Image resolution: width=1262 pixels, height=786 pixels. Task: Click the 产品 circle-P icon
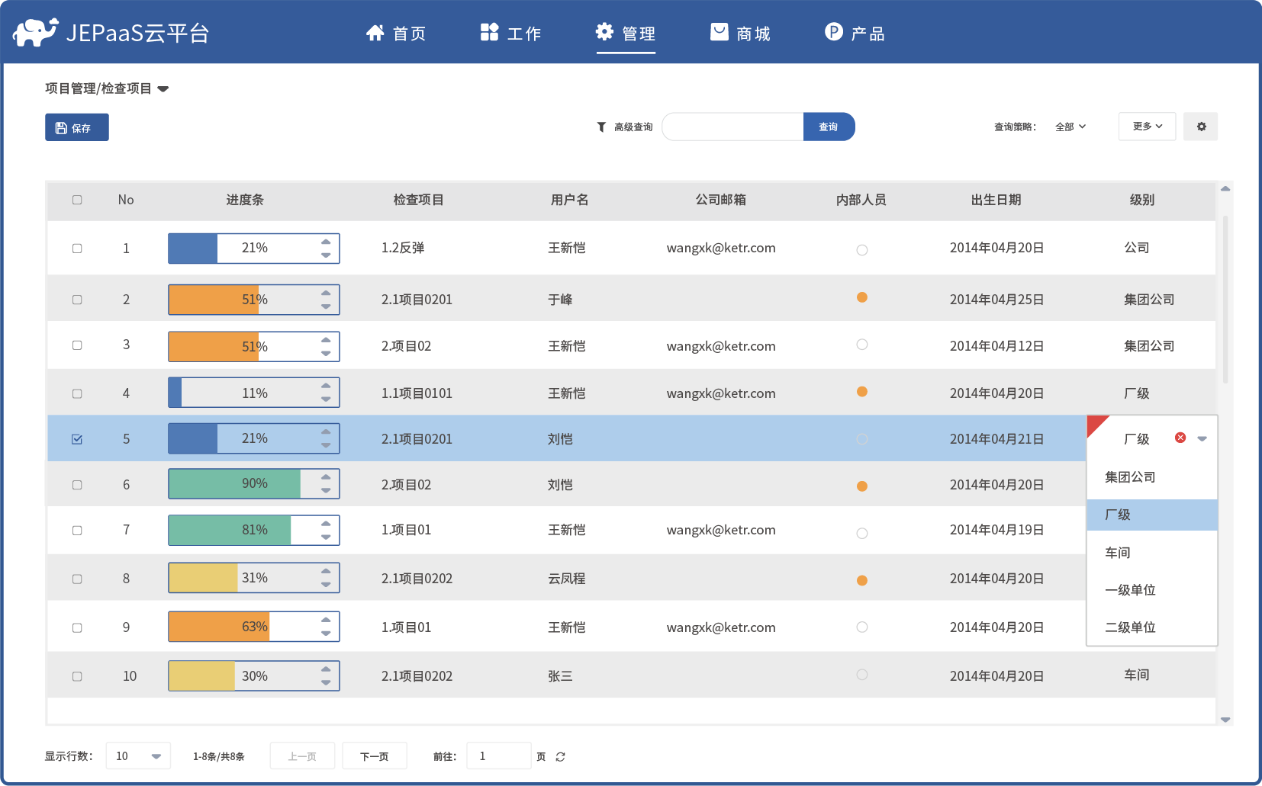833,32
